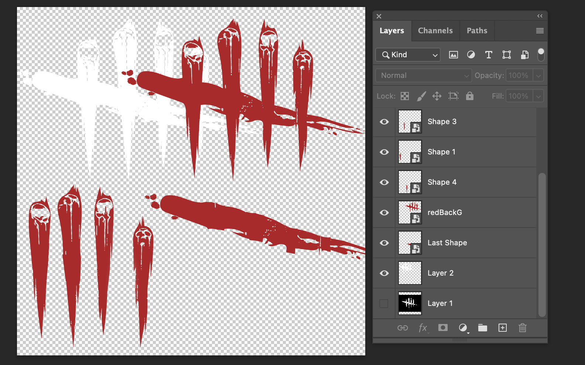
Task: Select the Layer 2 layer name
Action: [441, 273]
